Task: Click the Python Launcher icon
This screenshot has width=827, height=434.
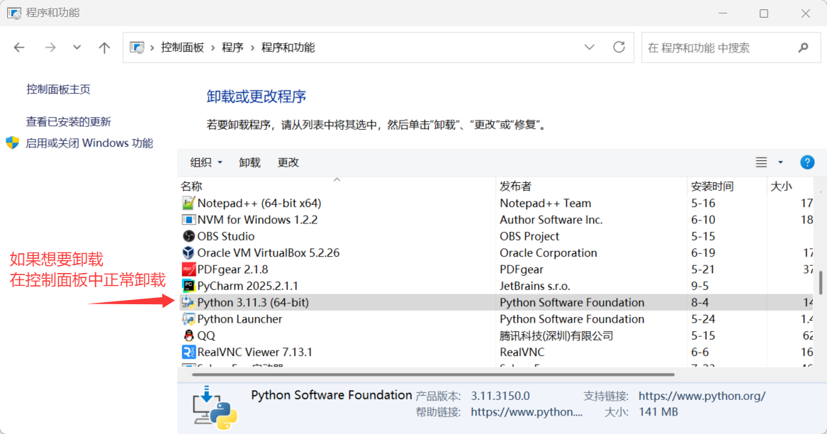Action: click(188, 318)
